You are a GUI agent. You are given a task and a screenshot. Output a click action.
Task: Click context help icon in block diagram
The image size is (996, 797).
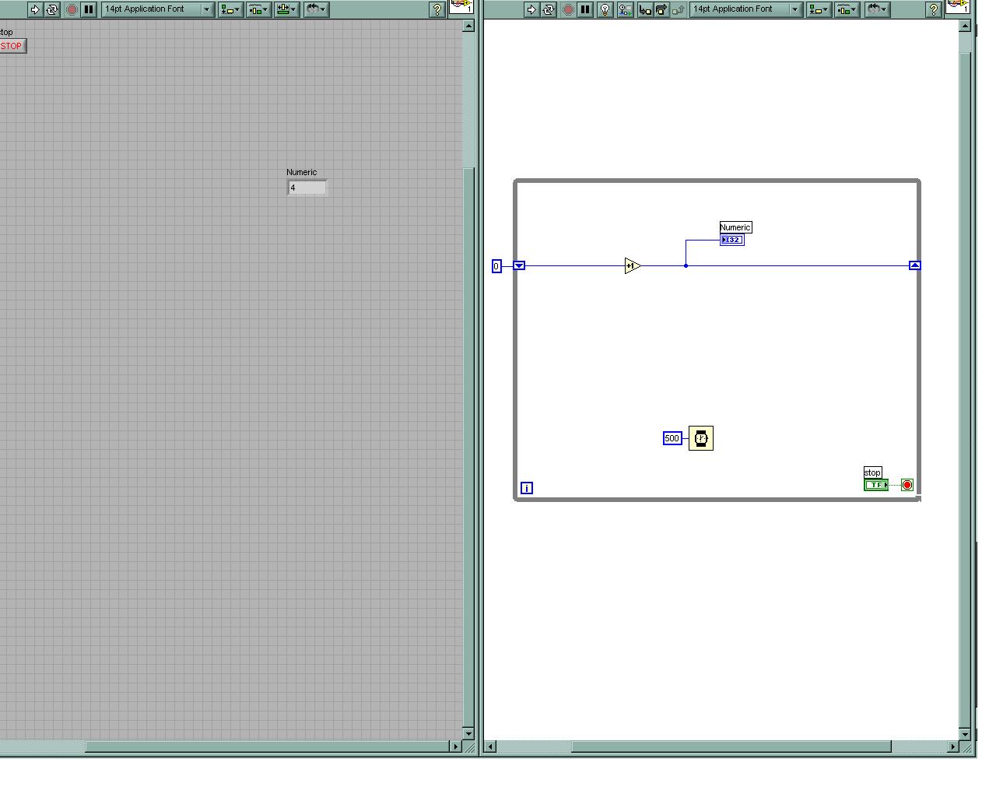pyautogui.click(x=934, y=9)
